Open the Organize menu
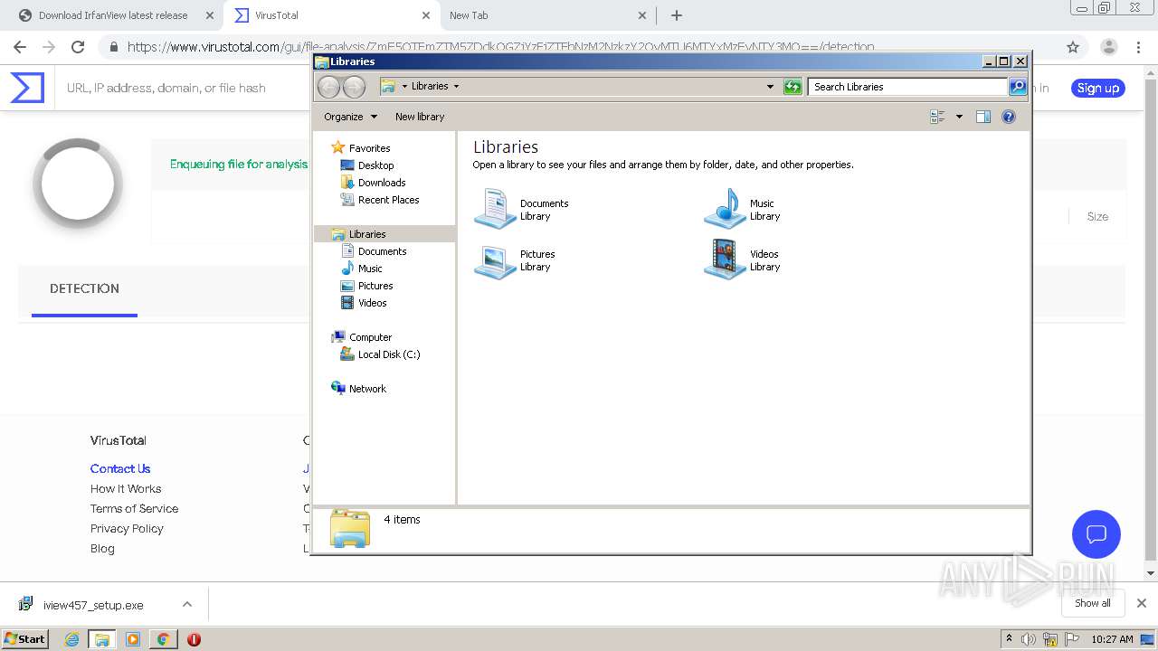1158x651 pixels. (350, 117)
